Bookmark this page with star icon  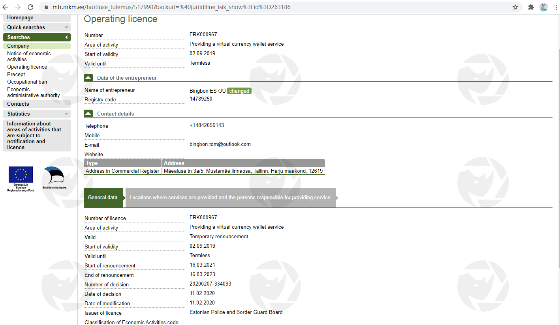click(x=515, y=7)
